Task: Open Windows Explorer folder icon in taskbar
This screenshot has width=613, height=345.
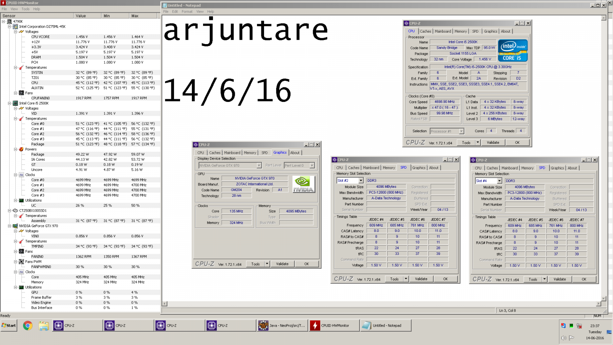Action: tap(44, 326)
